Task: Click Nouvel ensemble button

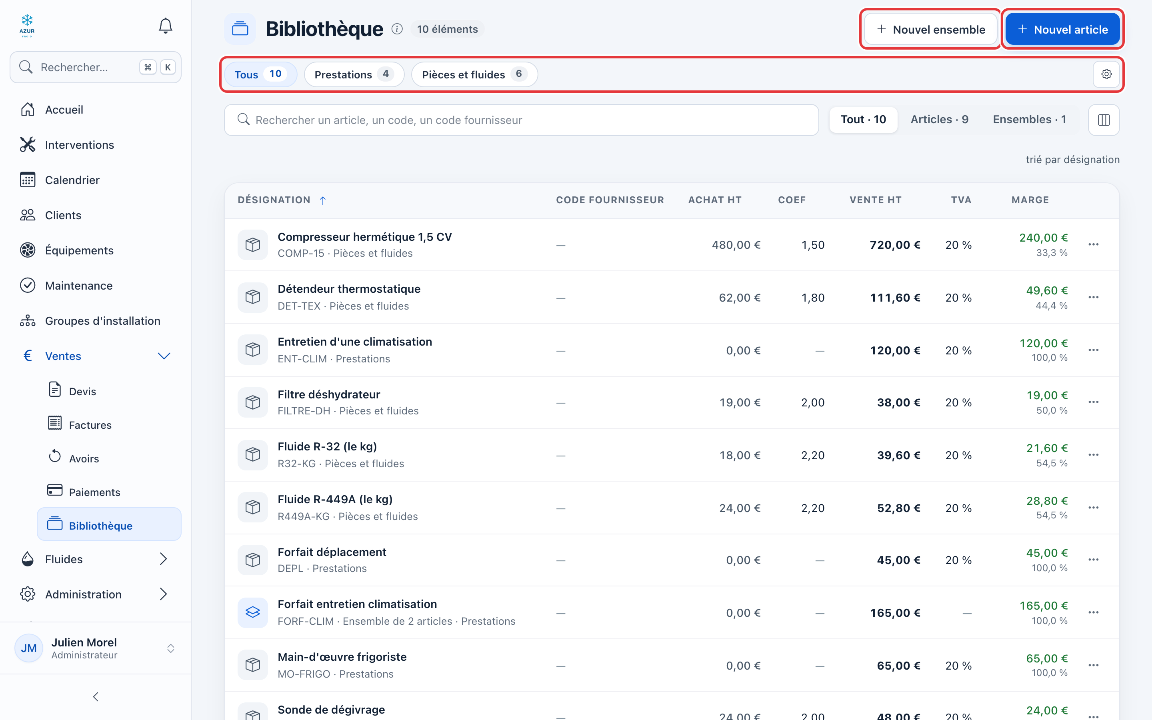Action: pos(930,30)
